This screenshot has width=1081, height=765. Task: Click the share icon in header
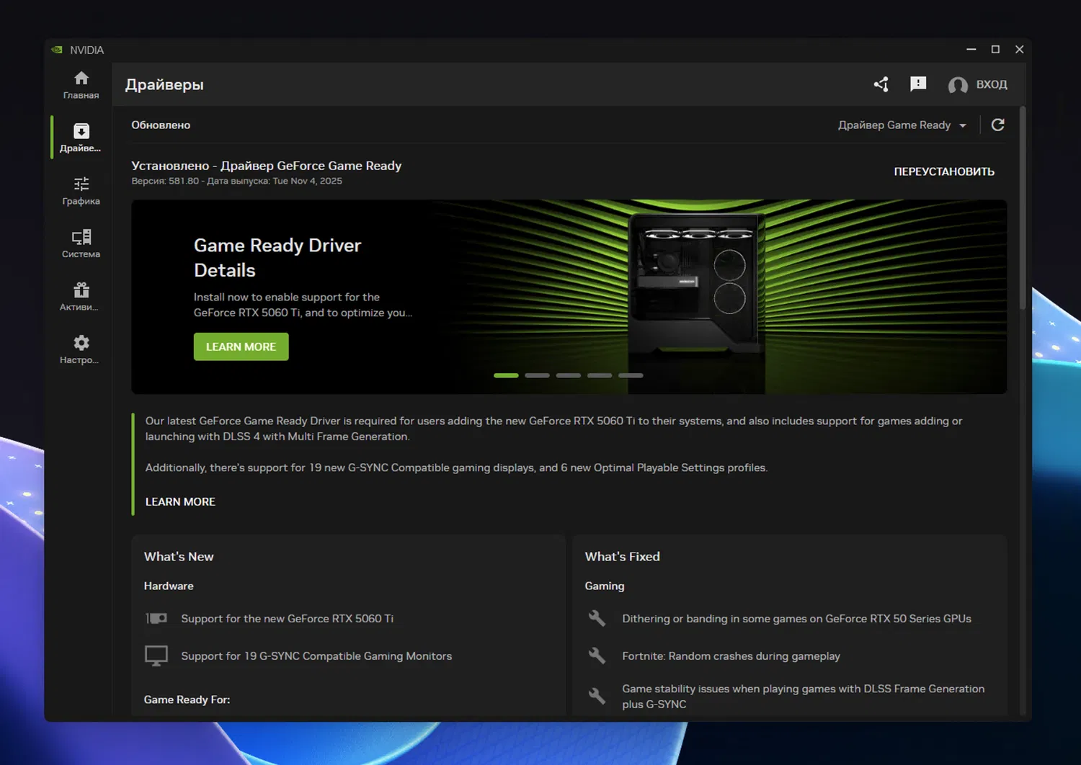pos(881,84)
